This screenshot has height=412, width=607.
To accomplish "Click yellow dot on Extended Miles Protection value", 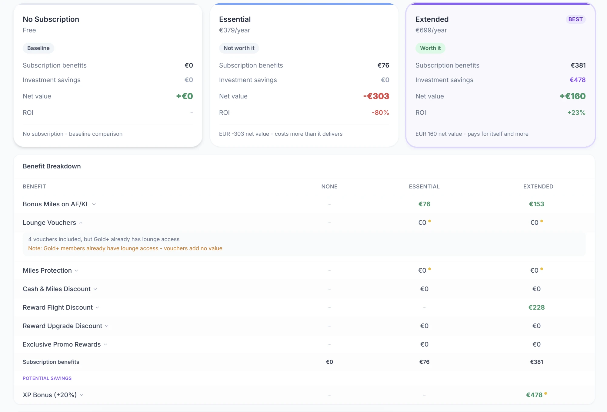I will (x=542, y=269).
